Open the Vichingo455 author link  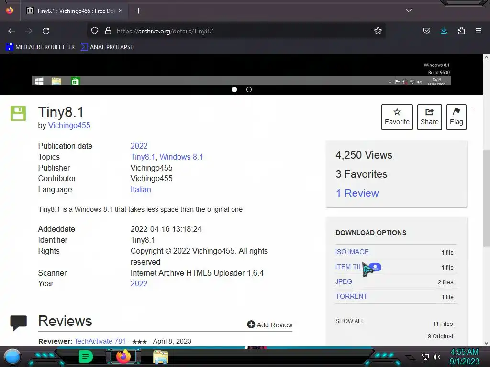[x=69, y=126]
